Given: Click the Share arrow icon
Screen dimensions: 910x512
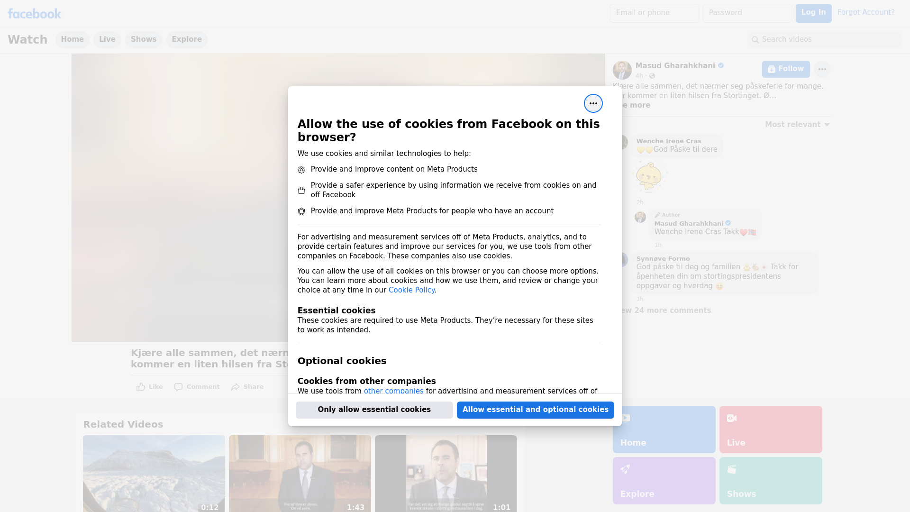Looking at the screenshot, I should pos(236,387).
